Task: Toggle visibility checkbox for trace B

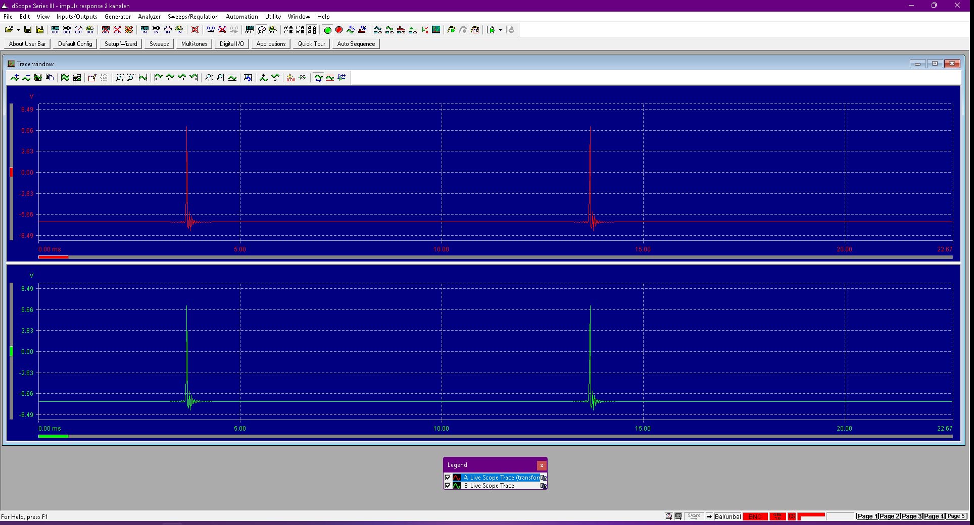Action: pyautogui.click(x=448, y=486)
